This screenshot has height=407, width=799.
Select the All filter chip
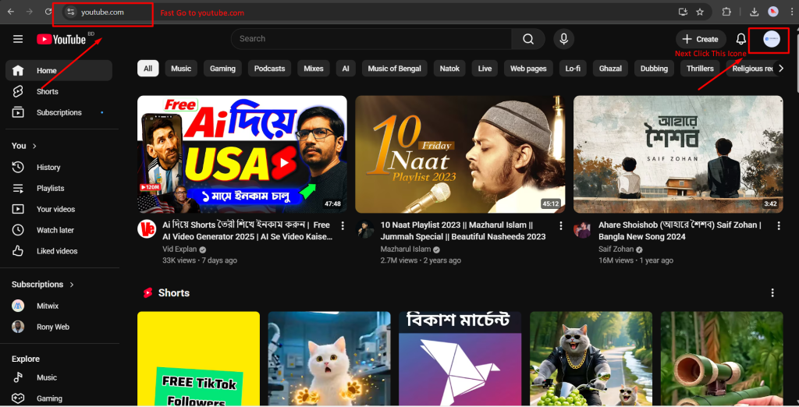(147, 69)
